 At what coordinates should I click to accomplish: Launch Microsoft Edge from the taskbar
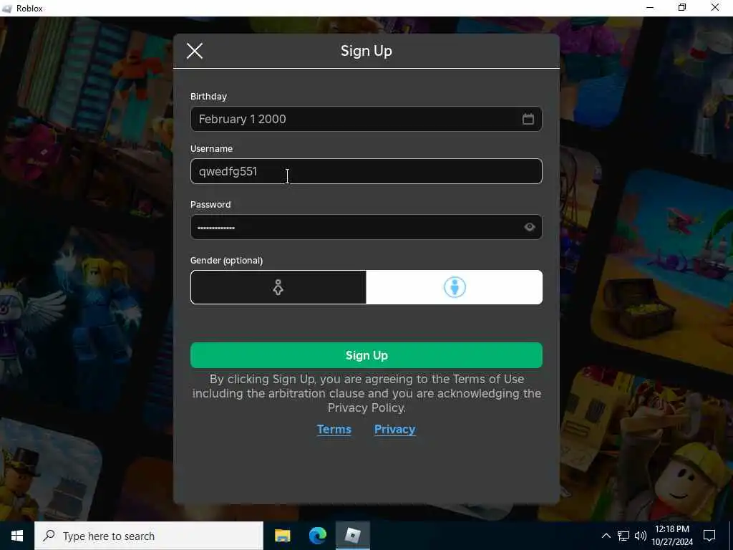(x=317, y=536)
